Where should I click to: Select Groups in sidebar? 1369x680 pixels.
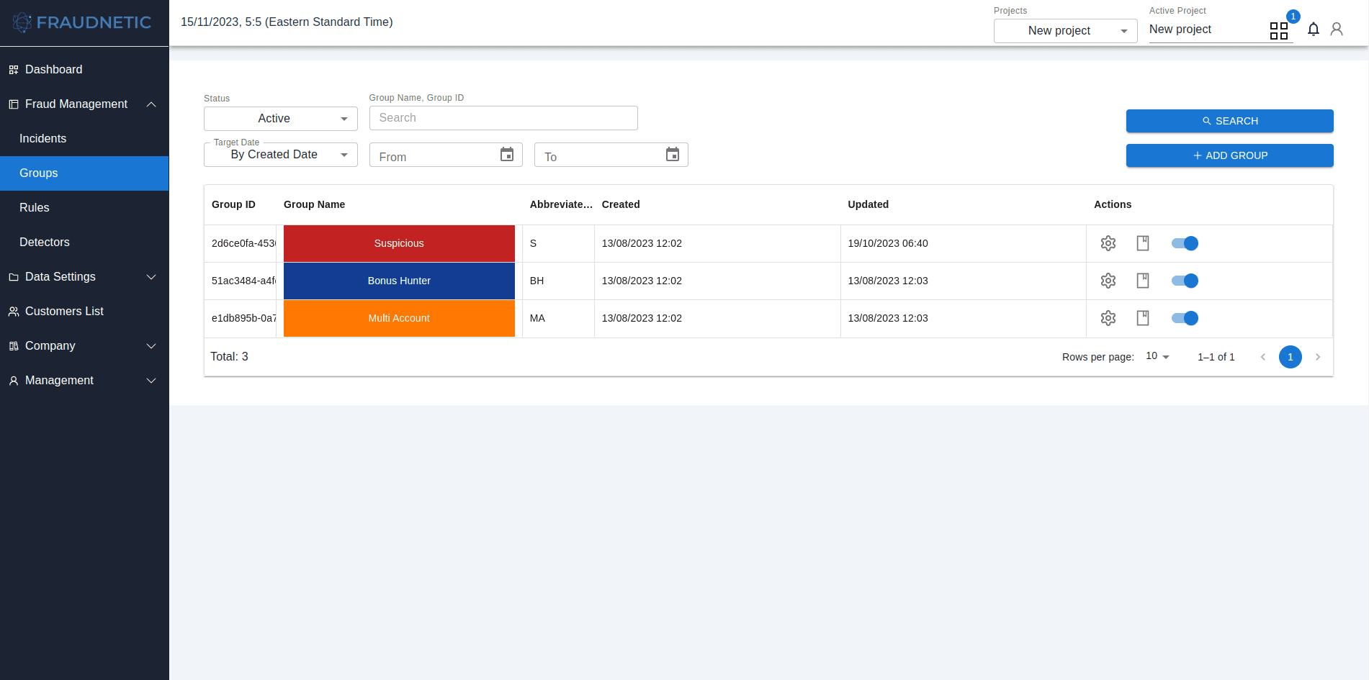click(x=84, y=173)
